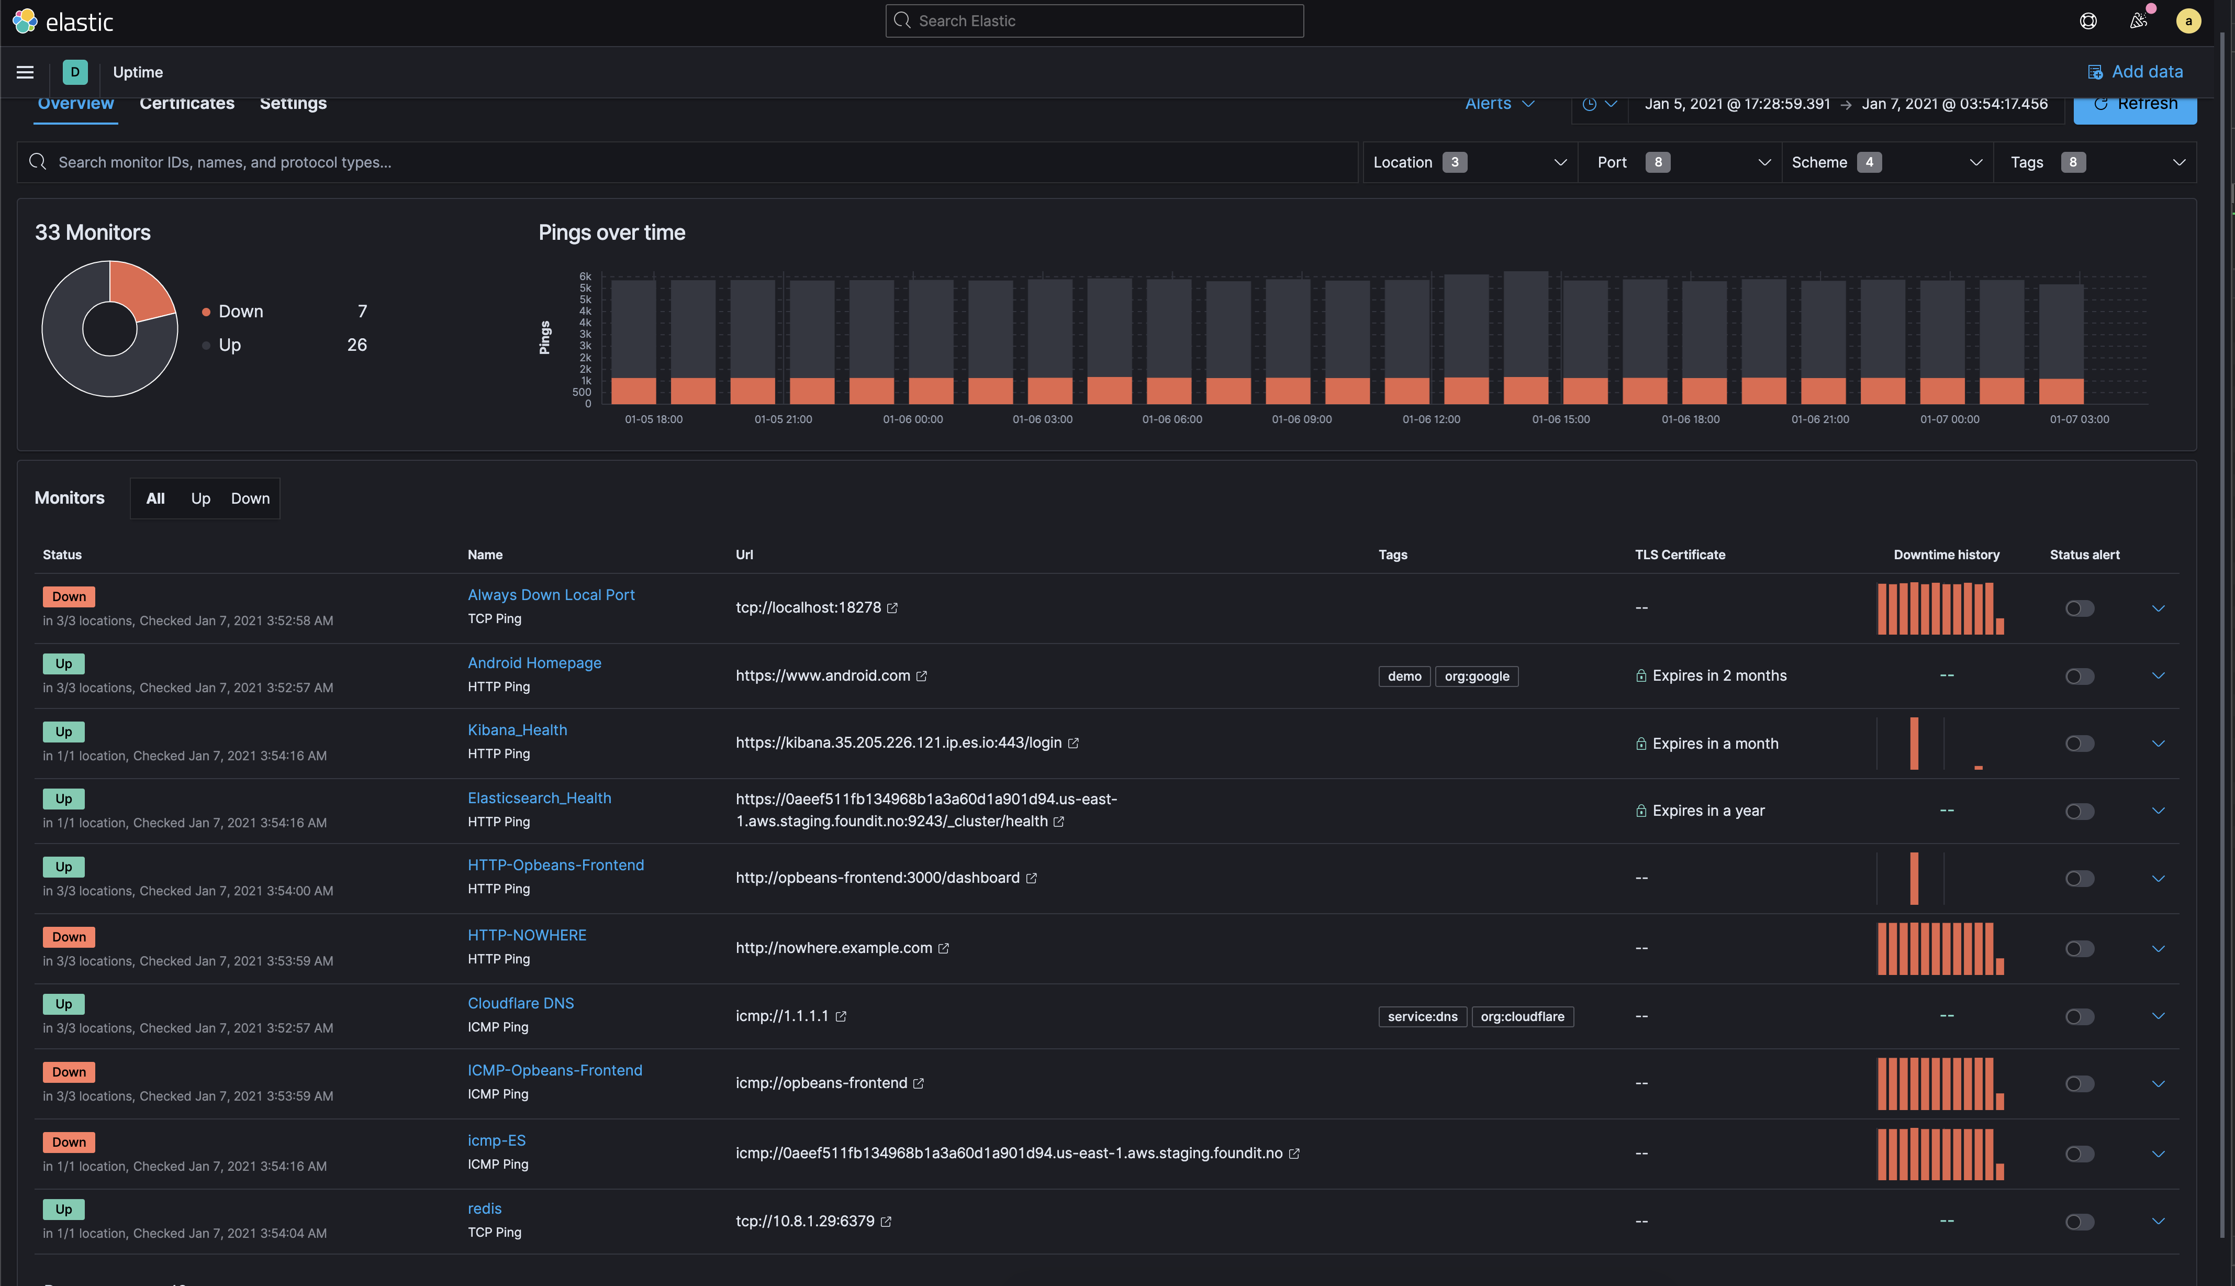Open external link icon for opbeans-frontend dashboard URL
Screen dimensions: 2235x1286
point(1031,879)
